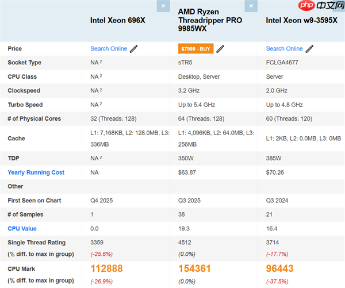Open Search Online link for Intel Xeon 696X

click(109, 49)
